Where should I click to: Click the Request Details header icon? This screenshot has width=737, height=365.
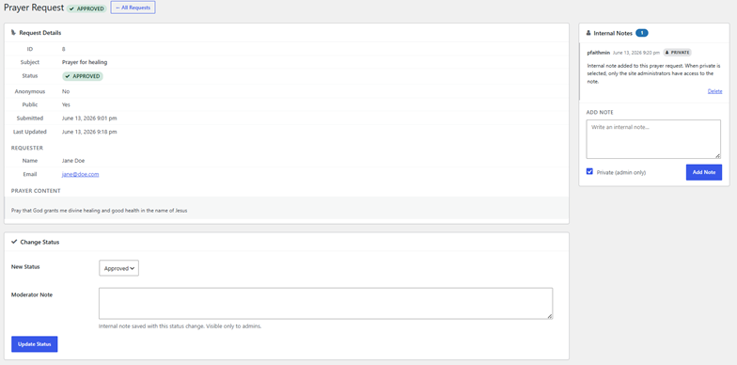[13, 33]
